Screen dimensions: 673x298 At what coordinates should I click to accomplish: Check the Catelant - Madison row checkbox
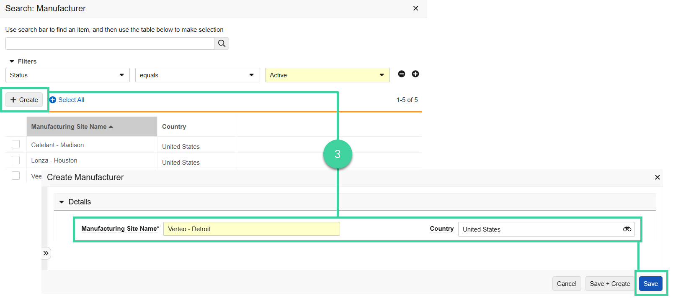coord(16,144)
